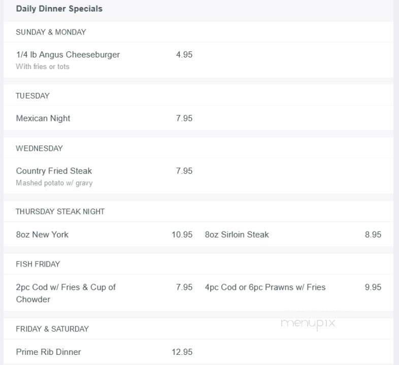This screenshot has width=399, height=365.
Task: Click the Country Fried Steak item
Action: [54, 171]
